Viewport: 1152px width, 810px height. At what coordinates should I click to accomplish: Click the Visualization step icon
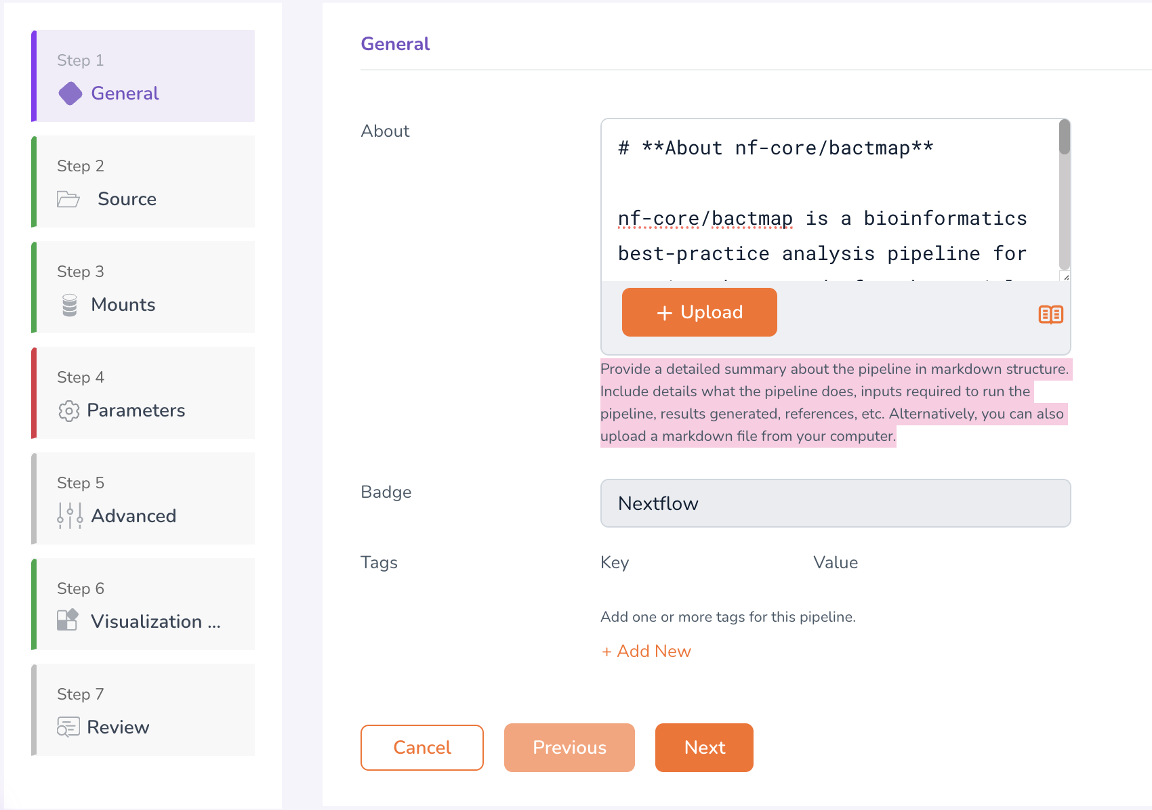[x=68, y=620]
